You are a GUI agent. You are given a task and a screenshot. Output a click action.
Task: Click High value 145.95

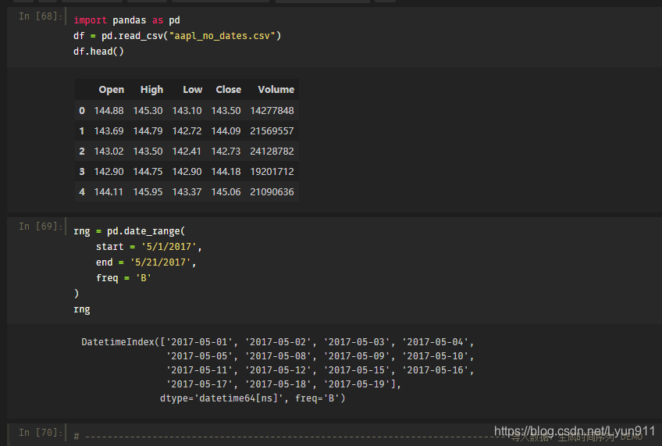pos(148,191)
